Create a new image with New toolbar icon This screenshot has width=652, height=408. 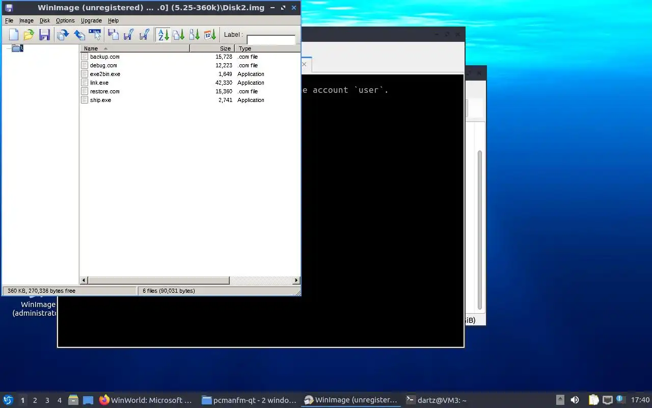14,35
